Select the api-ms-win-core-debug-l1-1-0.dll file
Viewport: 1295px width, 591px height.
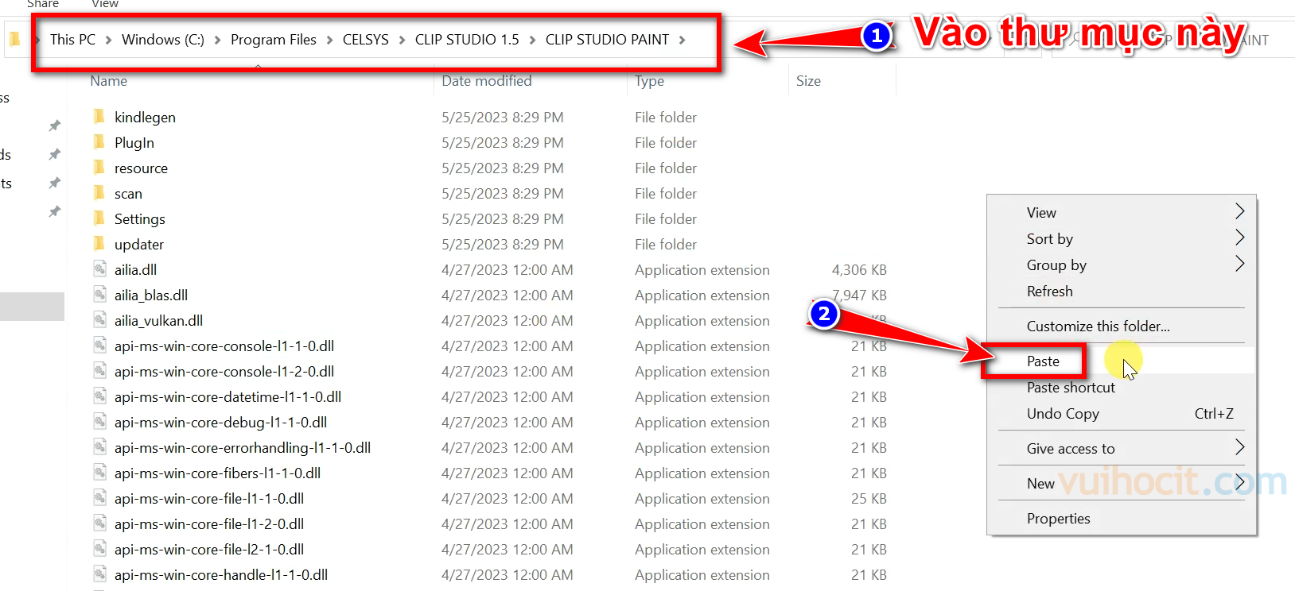click(220, 422)
